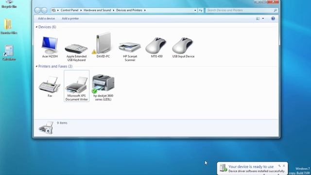
Task: Click the Printers and Faxes (3) header text
Action: 55,66
